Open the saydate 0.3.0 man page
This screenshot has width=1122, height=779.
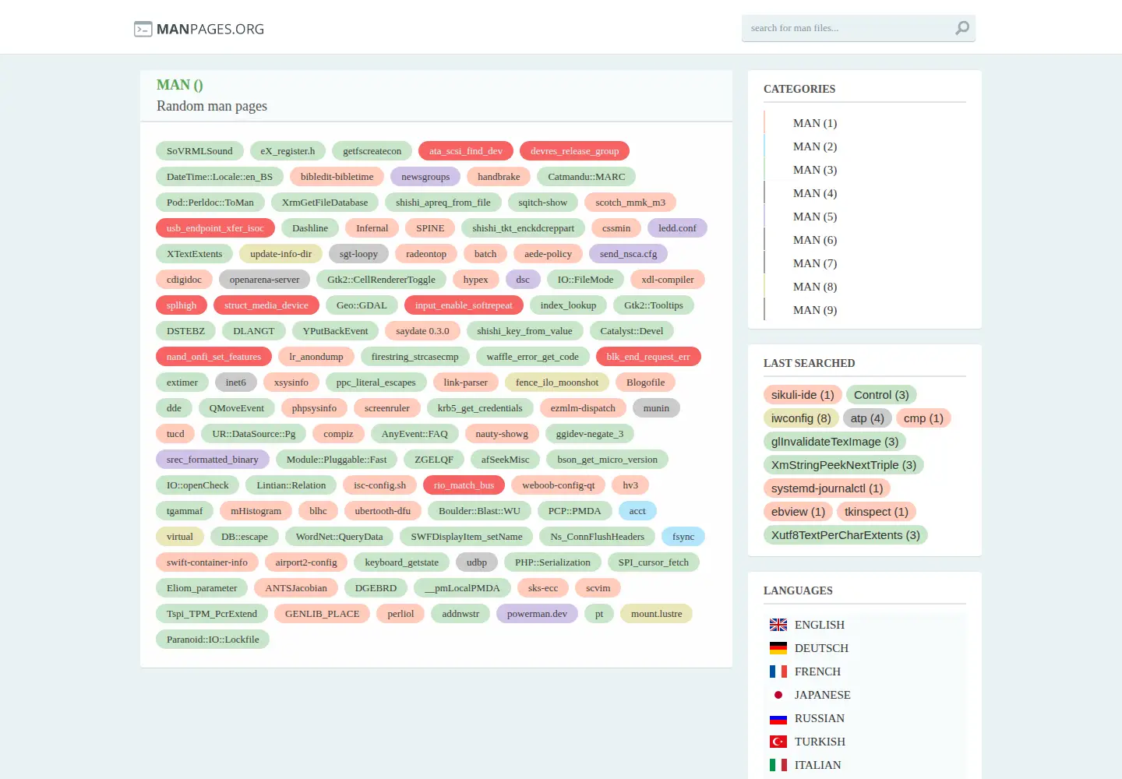(x=422, y=331)
